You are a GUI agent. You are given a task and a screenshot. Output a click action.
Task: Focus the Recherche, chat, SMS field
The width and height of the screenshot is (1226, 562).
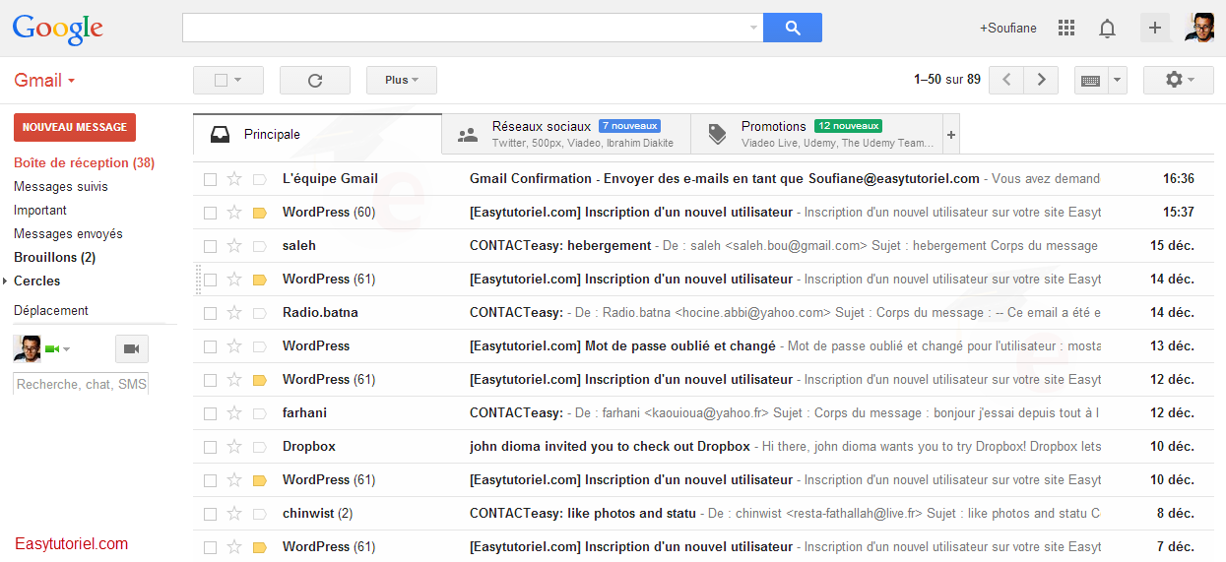81,384
